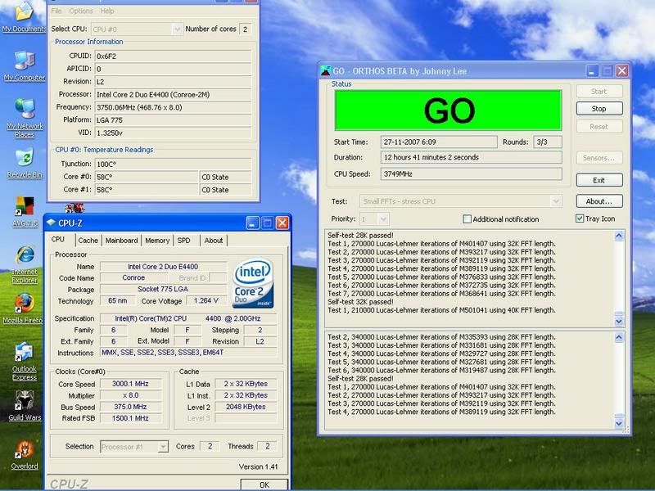Switch to the Cache tab in CPU-Z

click(88, 241)
